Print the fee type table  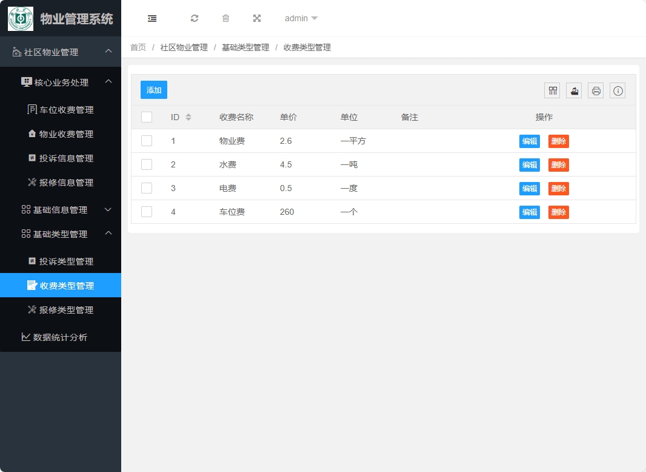point(595,90)
